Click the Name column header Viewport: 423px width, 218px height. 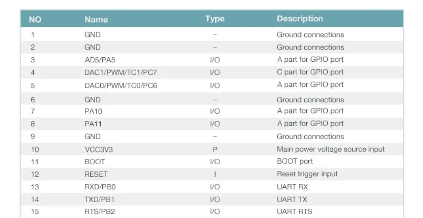pyautogui.click(x=96, y=20)
